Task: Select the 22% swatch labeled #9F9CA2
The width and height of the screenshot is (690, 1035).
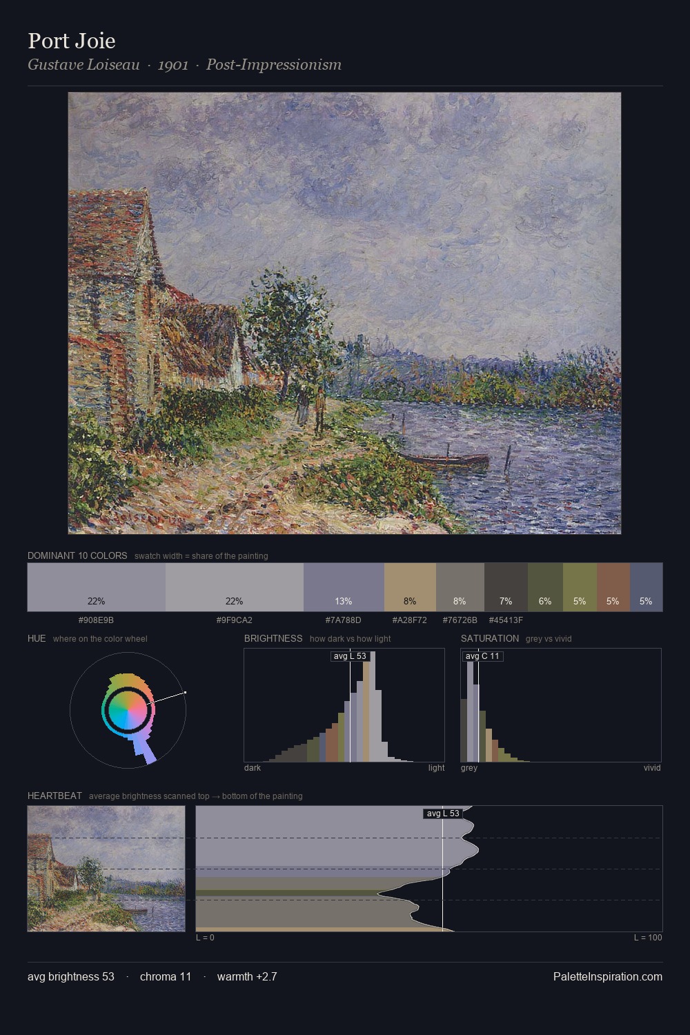Action: pos(235,587)
